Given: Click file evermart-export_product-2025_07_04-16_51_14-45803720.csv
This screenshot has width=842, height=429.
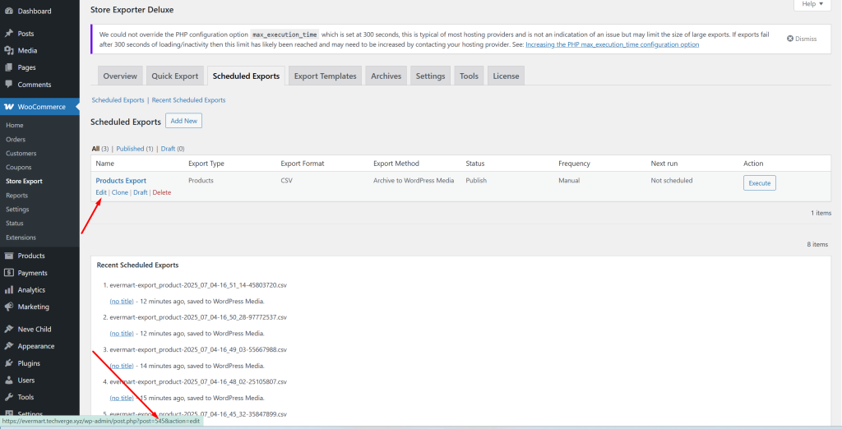Looking at the screenshot, I should click(198, 285).
